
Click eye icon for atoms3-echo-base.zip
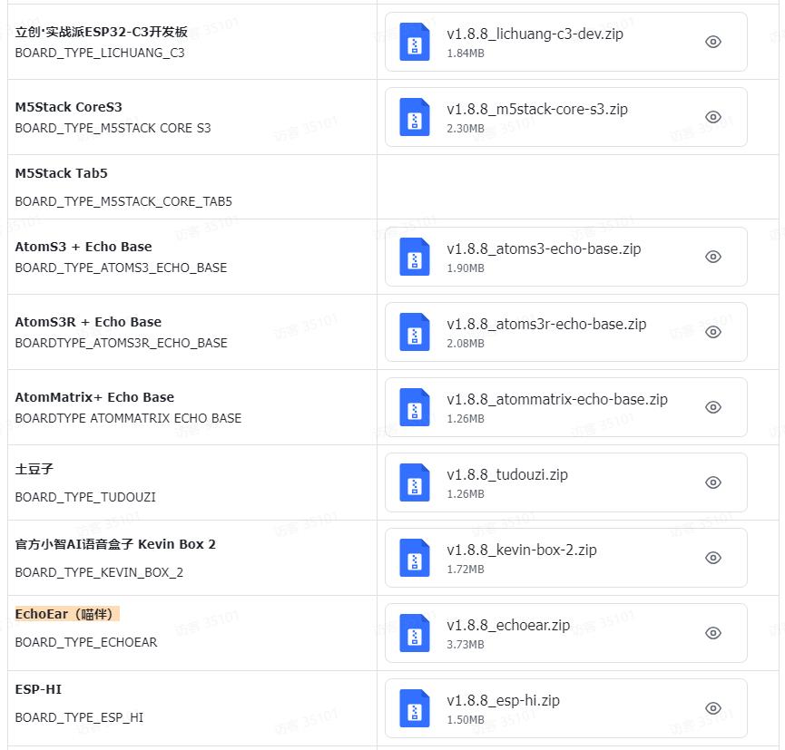tap(713, 257)
